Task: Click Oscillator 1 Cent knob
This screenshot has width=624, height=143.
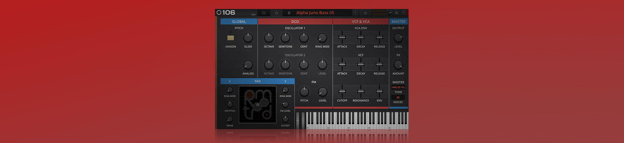Action: click(304, 38)
